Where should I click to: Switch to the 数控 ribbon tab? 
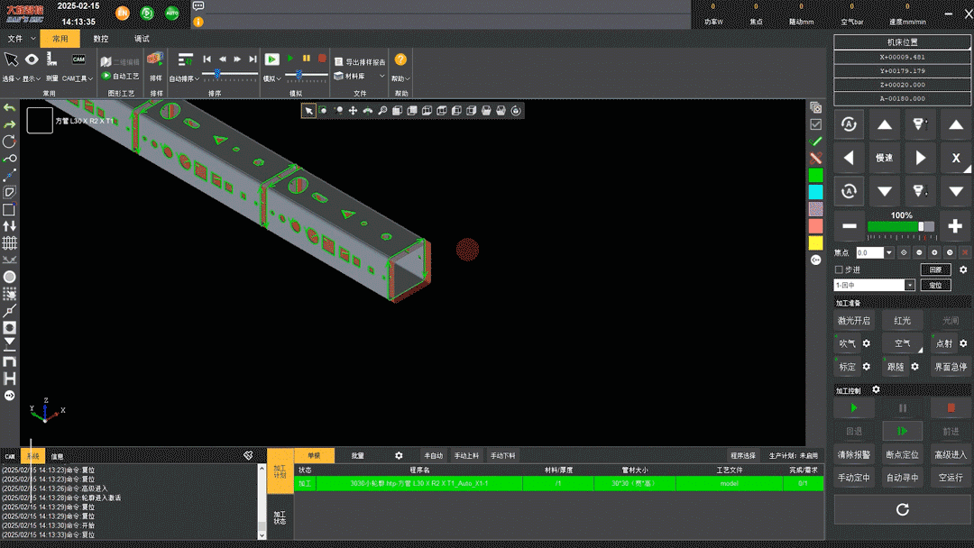tap(100, 39)
